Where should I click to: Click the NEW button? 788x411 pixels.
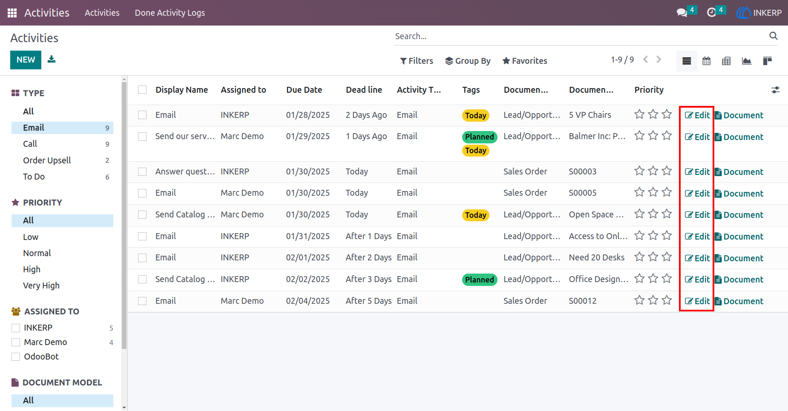pyautogui.click(x=26, y=60)
